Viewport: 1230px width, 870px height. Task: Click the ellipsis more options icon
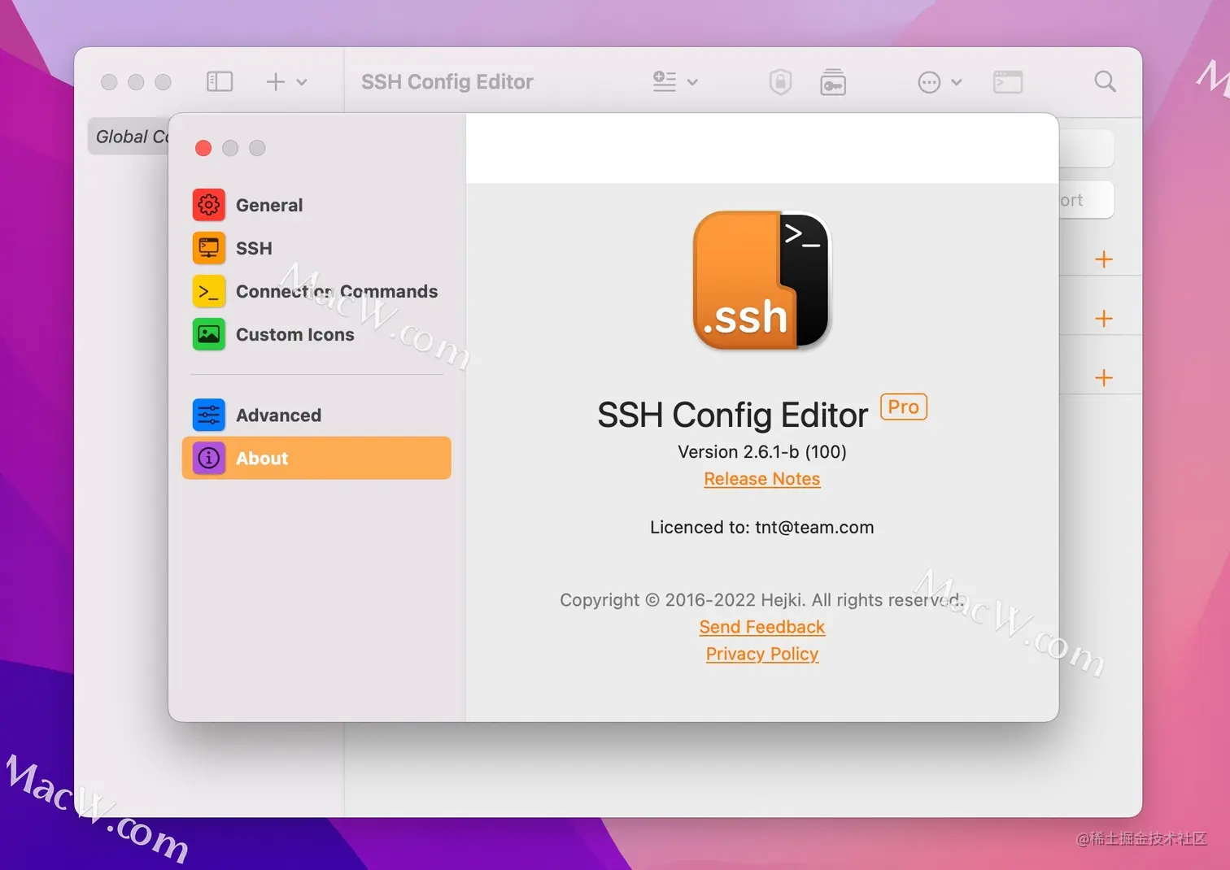click(x=929, y=82)
